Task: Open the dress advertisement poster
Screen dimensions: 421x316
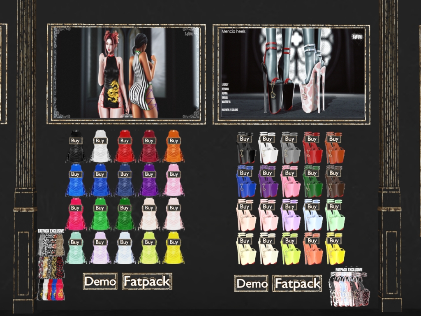Action: [126, 74]
